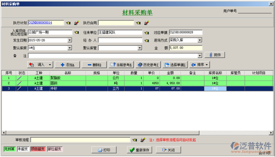The image size is (275, 157).
Task: Click the lookup icon beside 经办人 field
Action: coord(147,40)
